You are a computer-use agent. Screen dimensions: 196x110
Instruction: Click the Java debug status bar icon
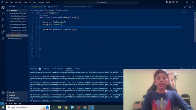[x=20, y=104]
